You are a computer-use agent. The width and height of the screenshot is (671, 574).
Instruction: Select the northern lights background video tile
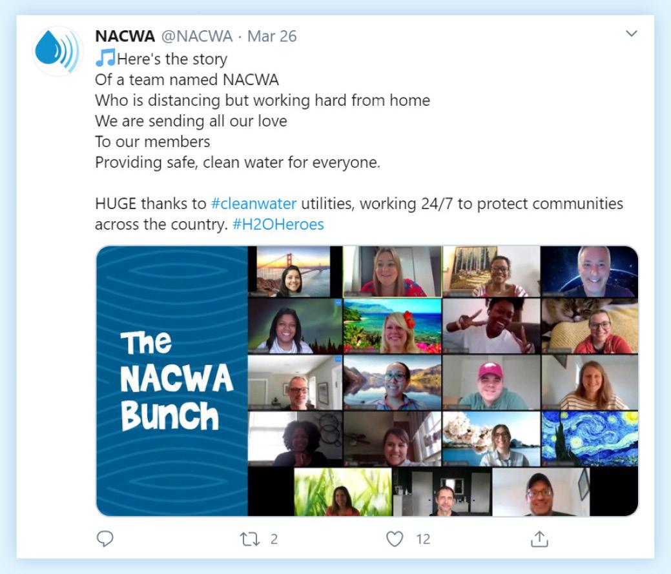click(295, 326)
